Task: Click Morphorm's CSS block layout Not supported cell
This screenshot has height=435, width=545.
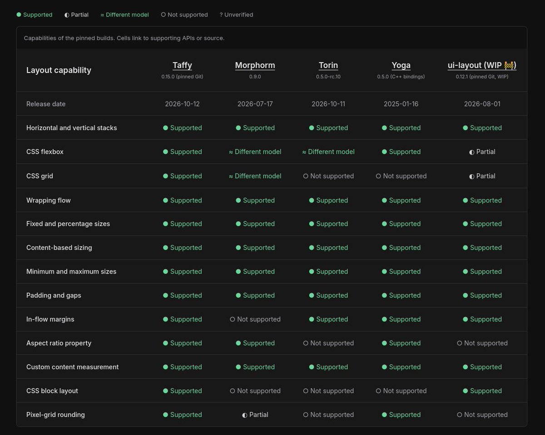Action: click(255, 391)
